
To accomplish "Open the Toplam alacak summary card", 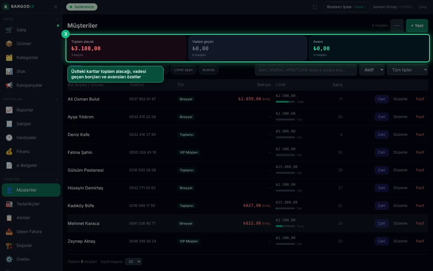I will 127,48.
